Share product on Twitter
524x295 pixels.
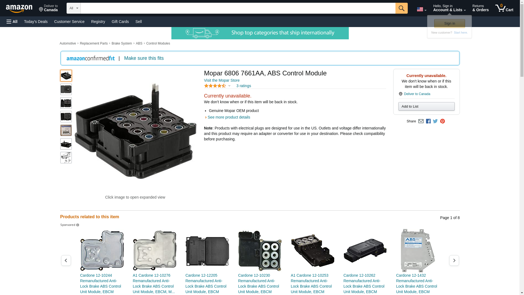[435, 121]
